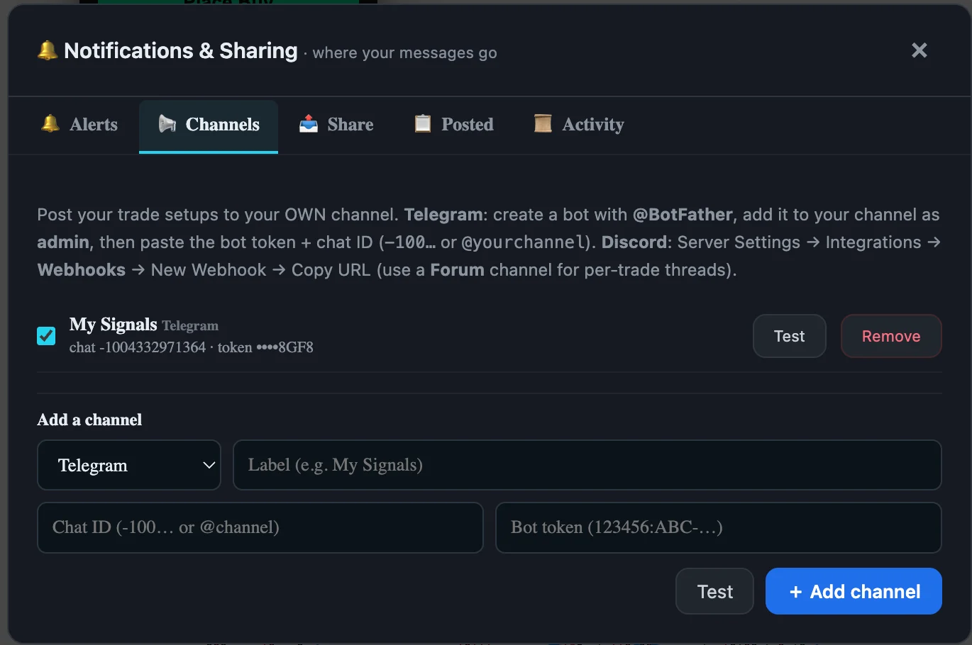
Task: Open the Telegram channel type dropdown
Action: pos(129,465)
